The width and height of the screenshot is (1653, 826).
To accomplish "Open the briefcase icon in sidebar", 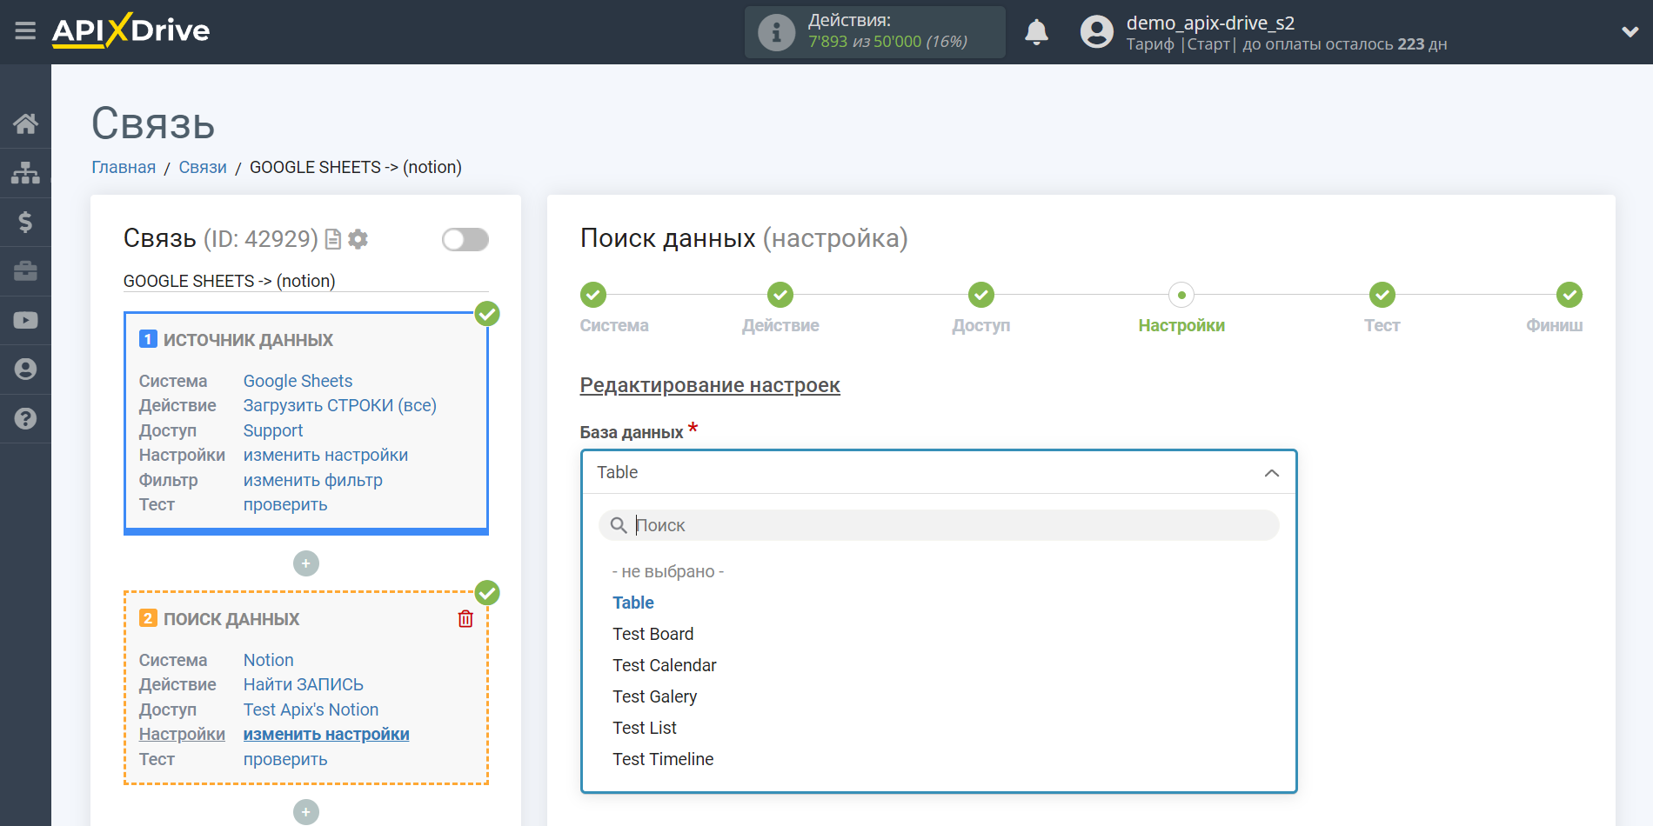I will (25, 271).
